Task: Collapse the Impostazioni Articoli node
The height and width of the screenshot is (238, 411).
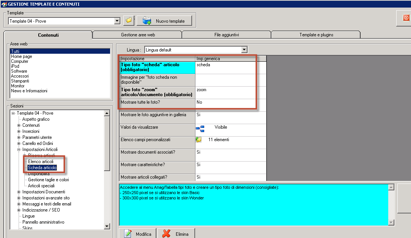Action: click(x=19, y=150)
